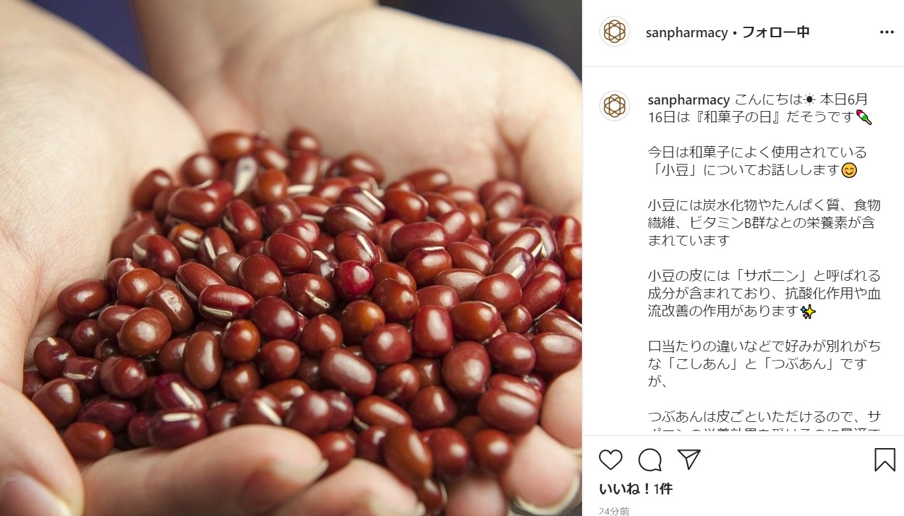The image size is (904, 516).
Task: Open the sanpharmacy avatar in the header
Action: tap(614, 31)
